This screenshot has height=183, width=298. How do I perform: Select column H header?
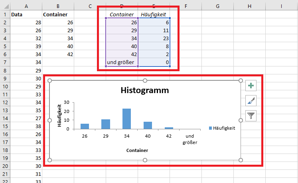pos(250,6)
